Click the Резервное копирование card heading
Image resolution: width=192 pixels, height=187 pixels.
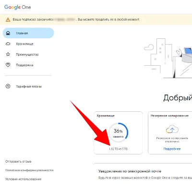[x=169, y=116]
